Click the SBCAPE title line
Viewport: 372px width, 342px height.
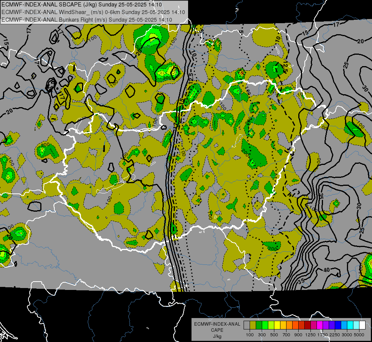click(82, 5)
